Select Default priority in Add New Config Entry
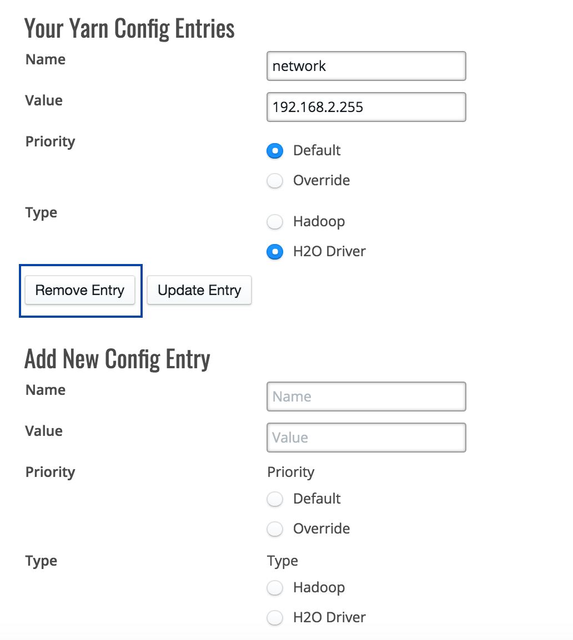The height and width of the screenshot is (640, 573). coord(275,499)
